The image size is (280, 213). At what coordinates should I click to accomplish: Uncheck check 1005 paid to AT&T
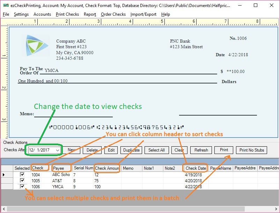[23, 181]
